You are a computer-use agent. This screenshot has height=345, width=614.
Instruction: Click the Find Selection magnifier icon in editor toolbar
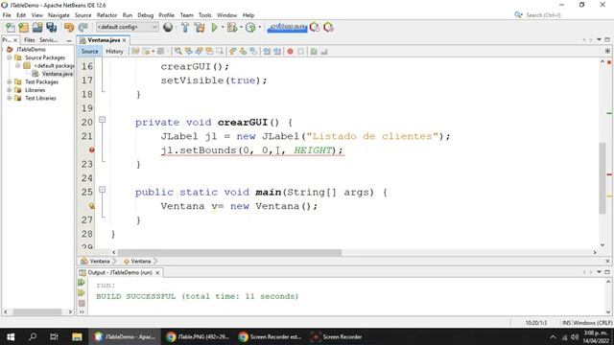177,51
